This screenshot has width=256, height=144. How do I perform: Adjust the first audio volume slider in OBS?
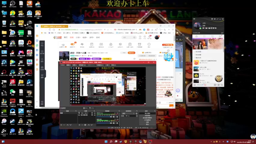point(104,117)
